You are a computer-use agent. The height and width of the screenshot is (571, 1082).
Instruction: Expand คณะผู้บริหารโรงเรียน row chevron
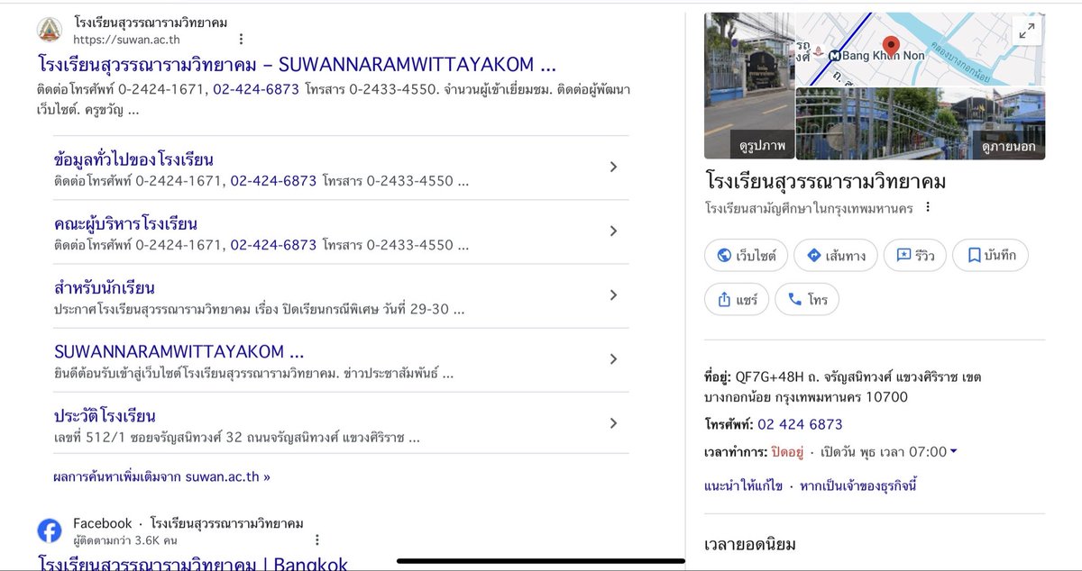pyautogui.click(x=613, y=231)
